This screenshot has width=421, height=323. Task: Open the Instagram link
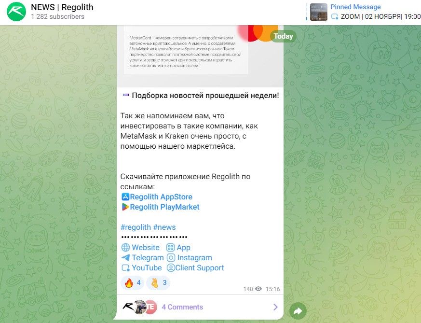click(195, 257)
